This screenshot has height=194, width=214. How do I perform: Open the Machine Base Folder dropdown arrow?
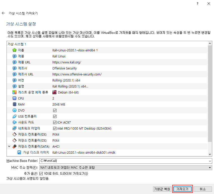210,161
